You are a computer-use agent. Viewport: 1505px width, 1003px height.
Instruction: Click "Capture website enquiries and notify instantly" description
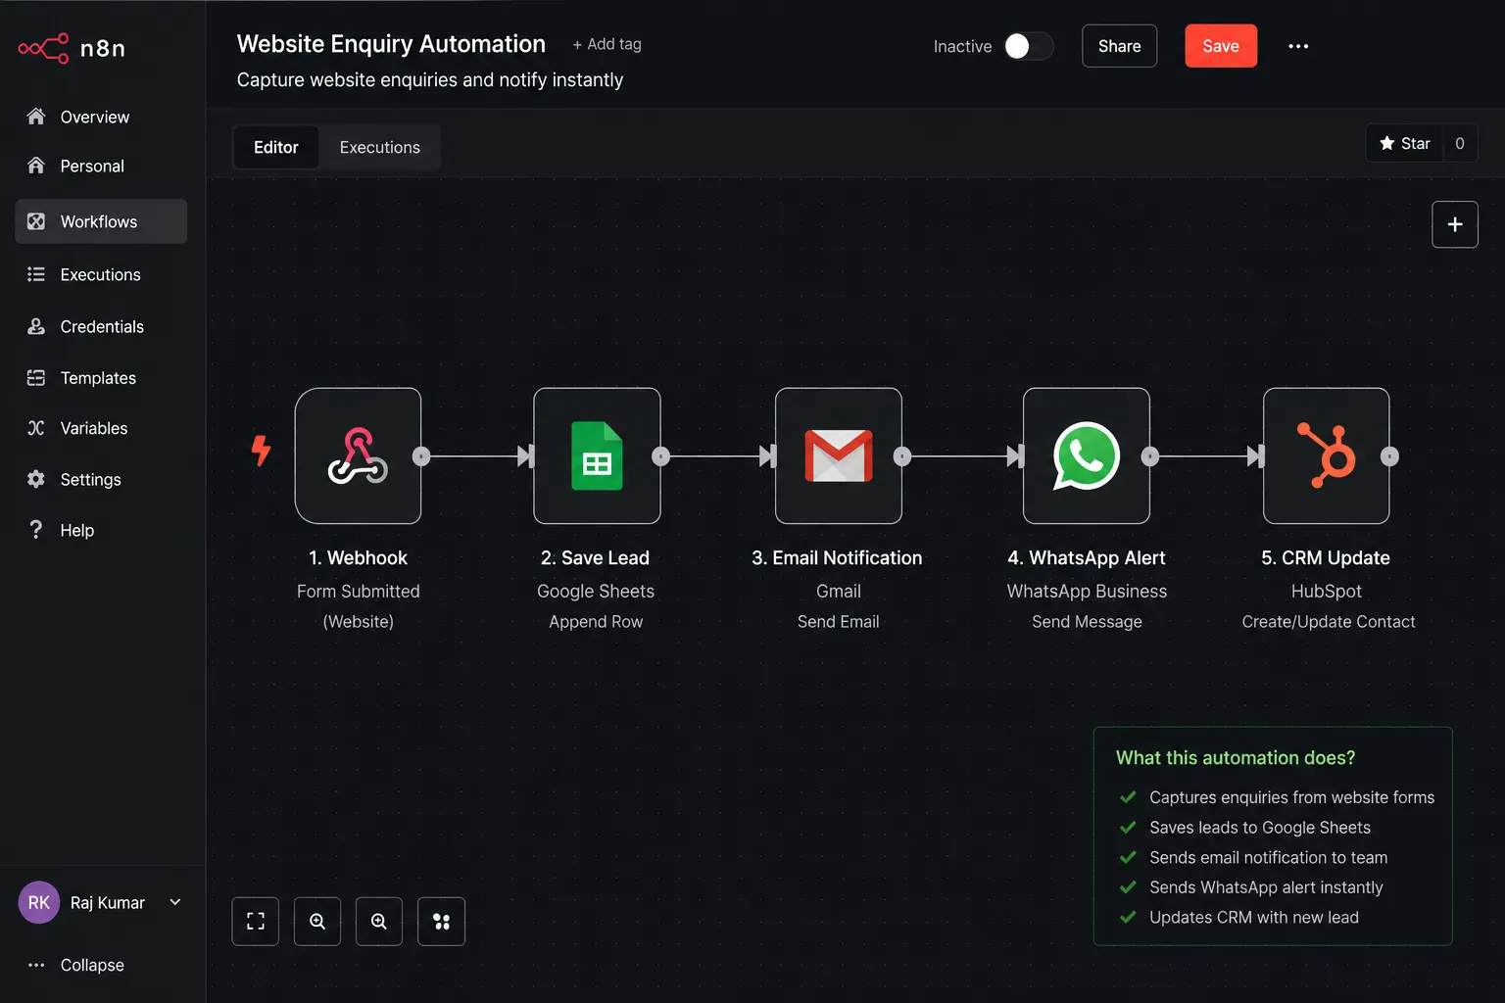[430, 79]
